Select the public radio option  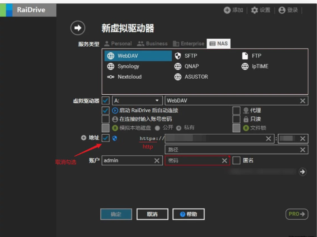[x=157, y=128]
